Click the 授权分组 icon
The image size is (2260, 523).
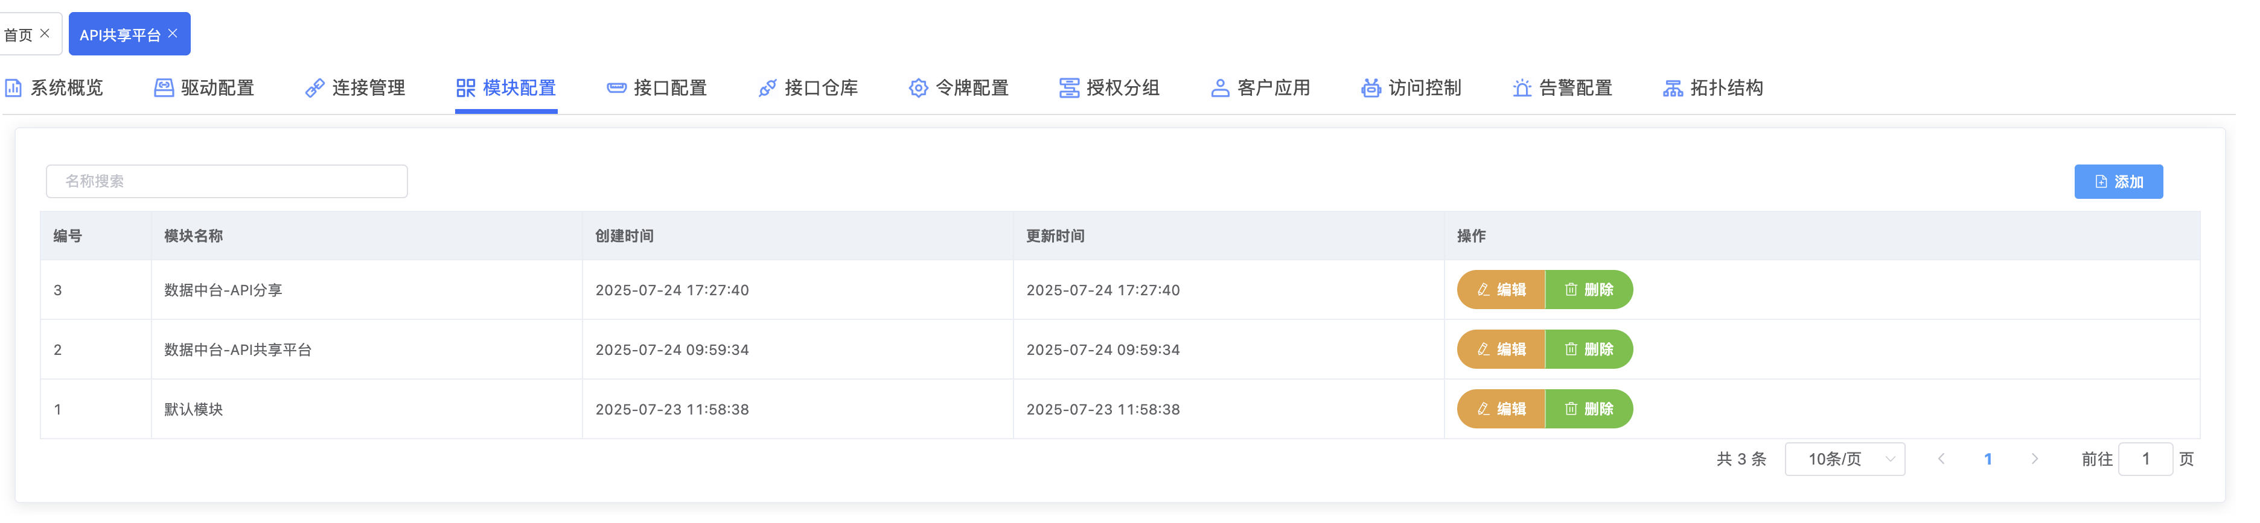click(x=1068, y=87)
